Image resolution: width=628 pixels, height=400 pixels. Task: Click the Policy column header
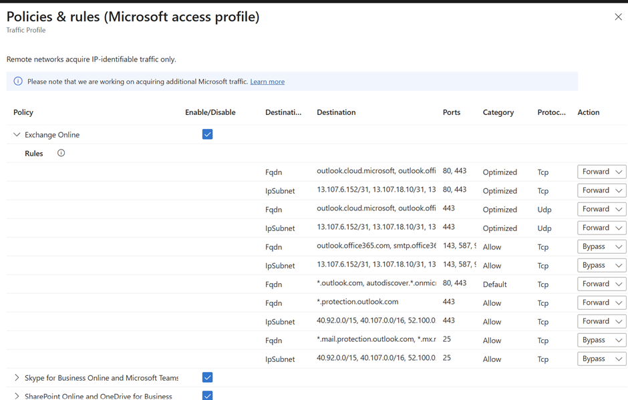23,112
